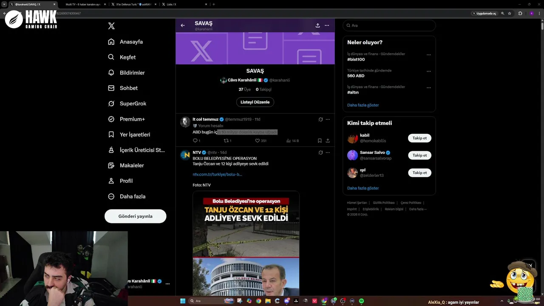Repost the lt col temmuz post
The width and height of the screenshot is (544, 306).
(x=227, y=141)
